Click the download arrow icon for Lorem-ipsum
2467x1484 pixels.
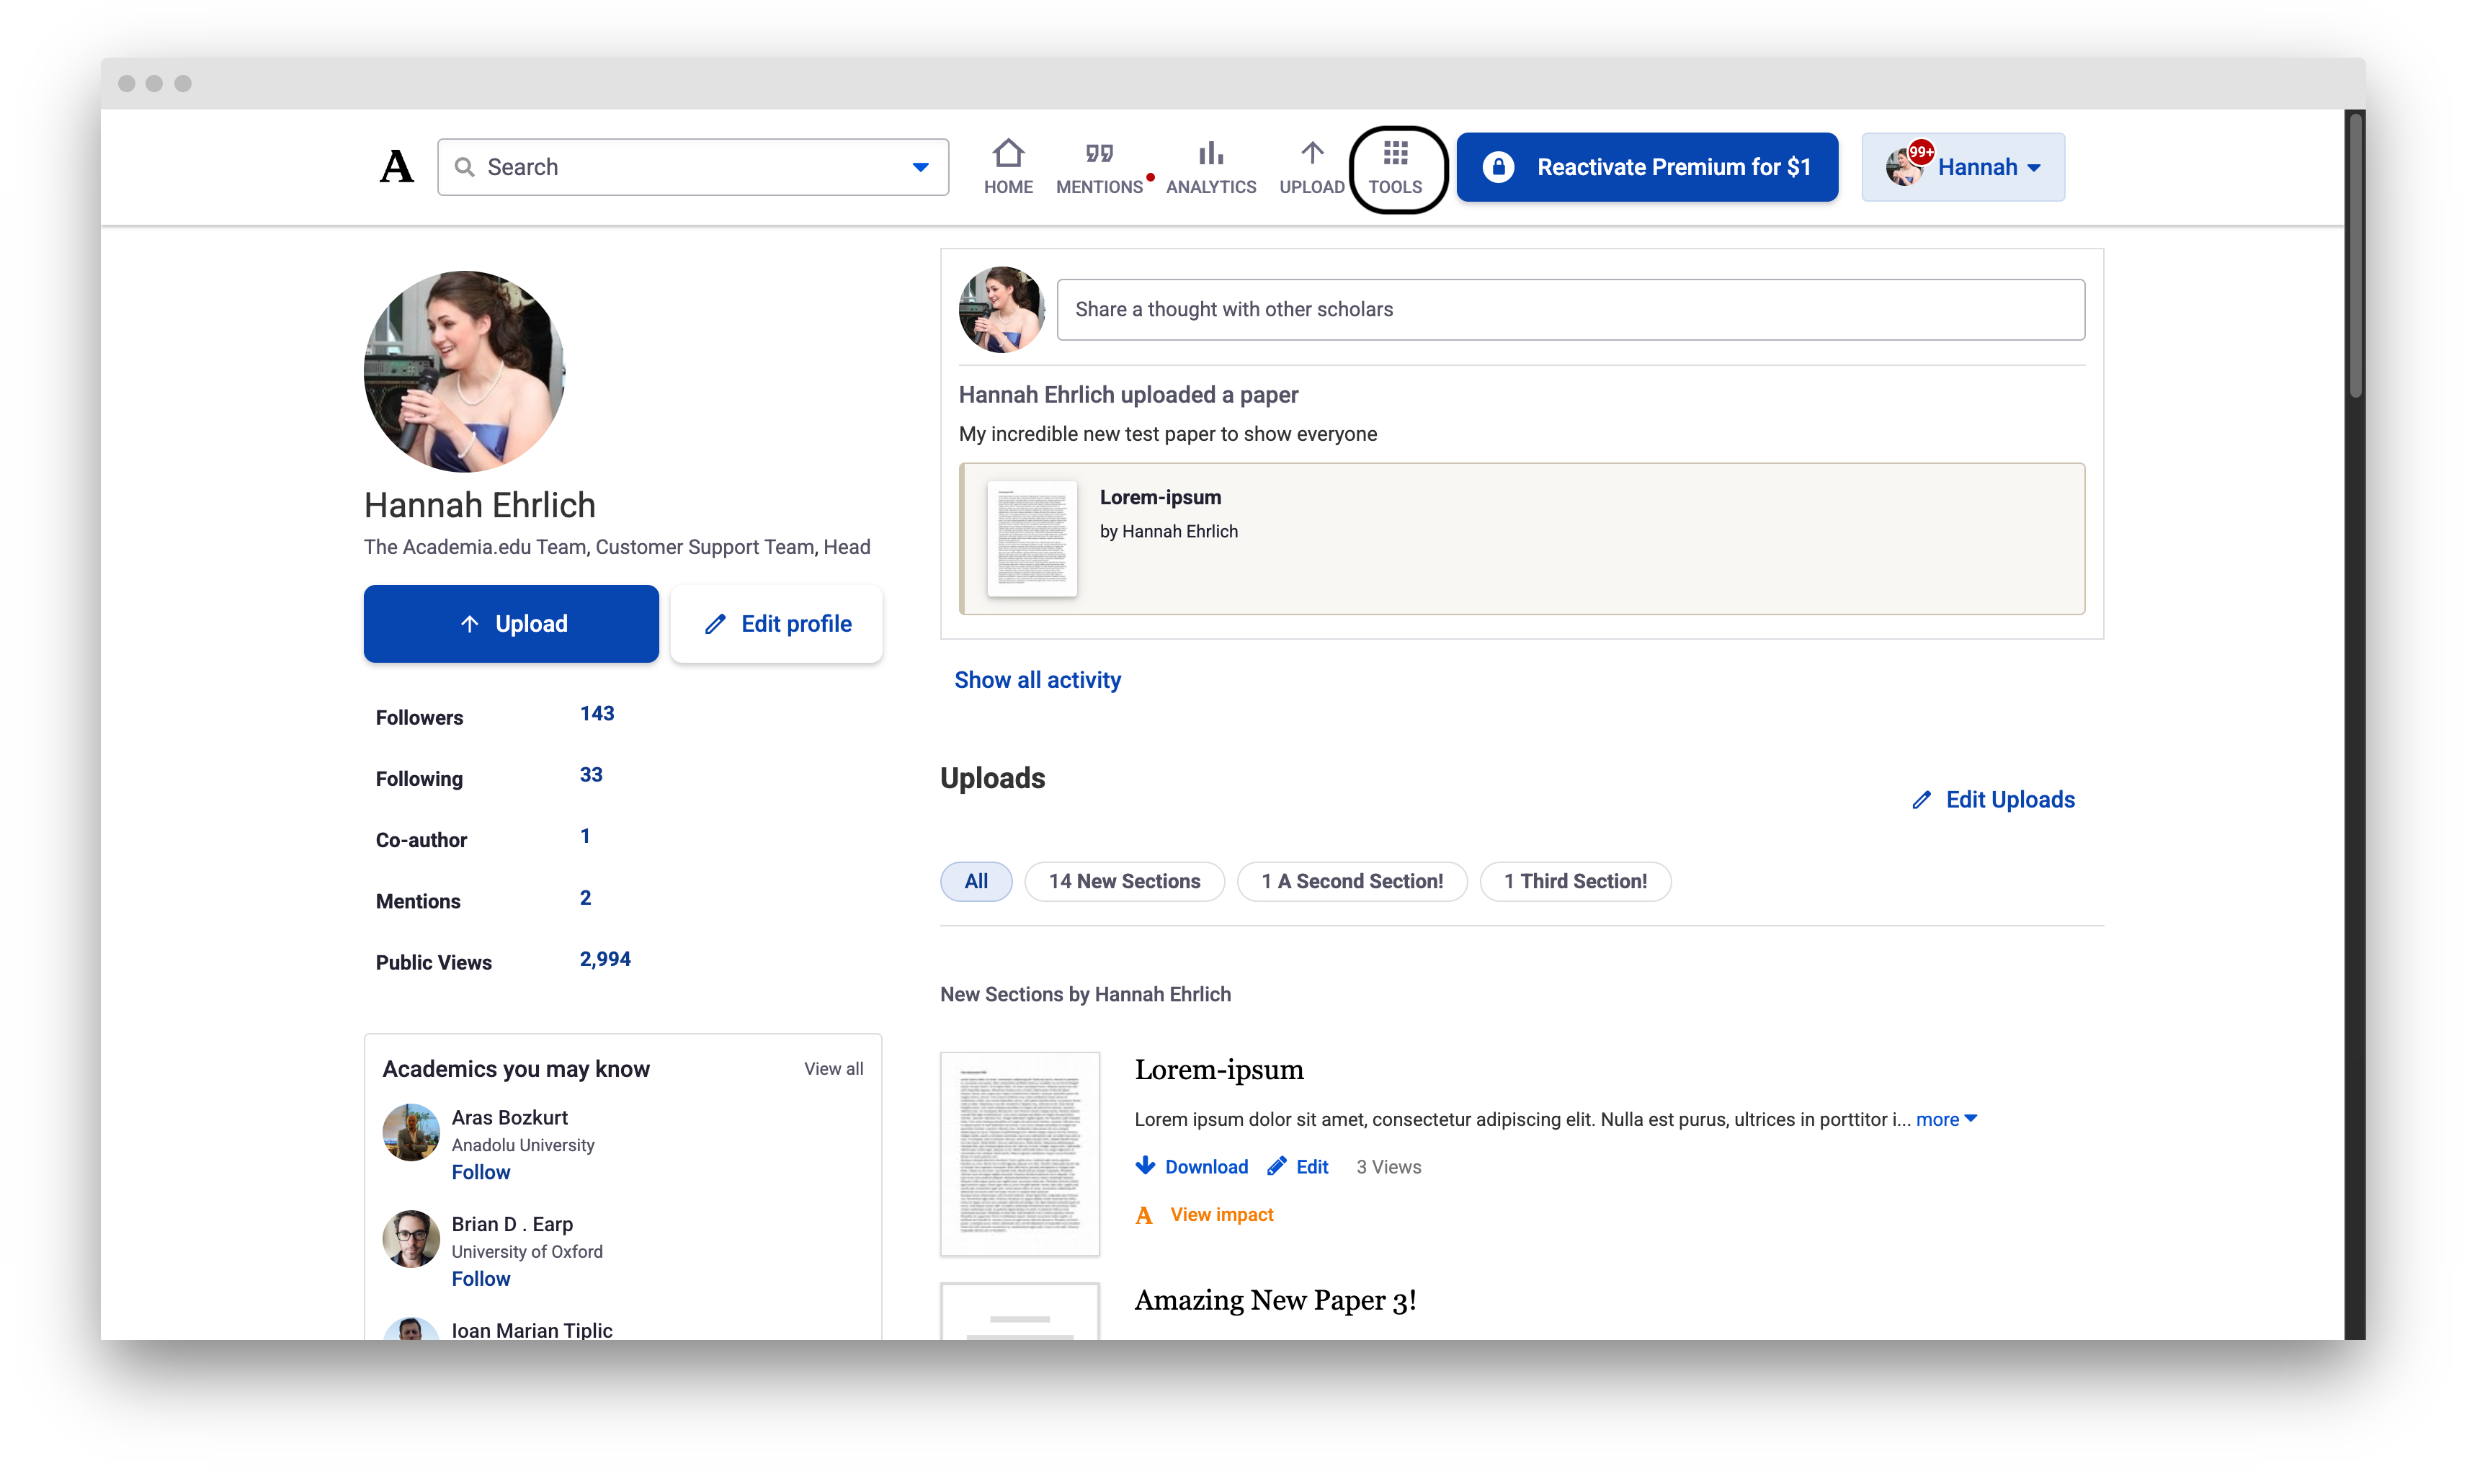click(1145, 1166)
